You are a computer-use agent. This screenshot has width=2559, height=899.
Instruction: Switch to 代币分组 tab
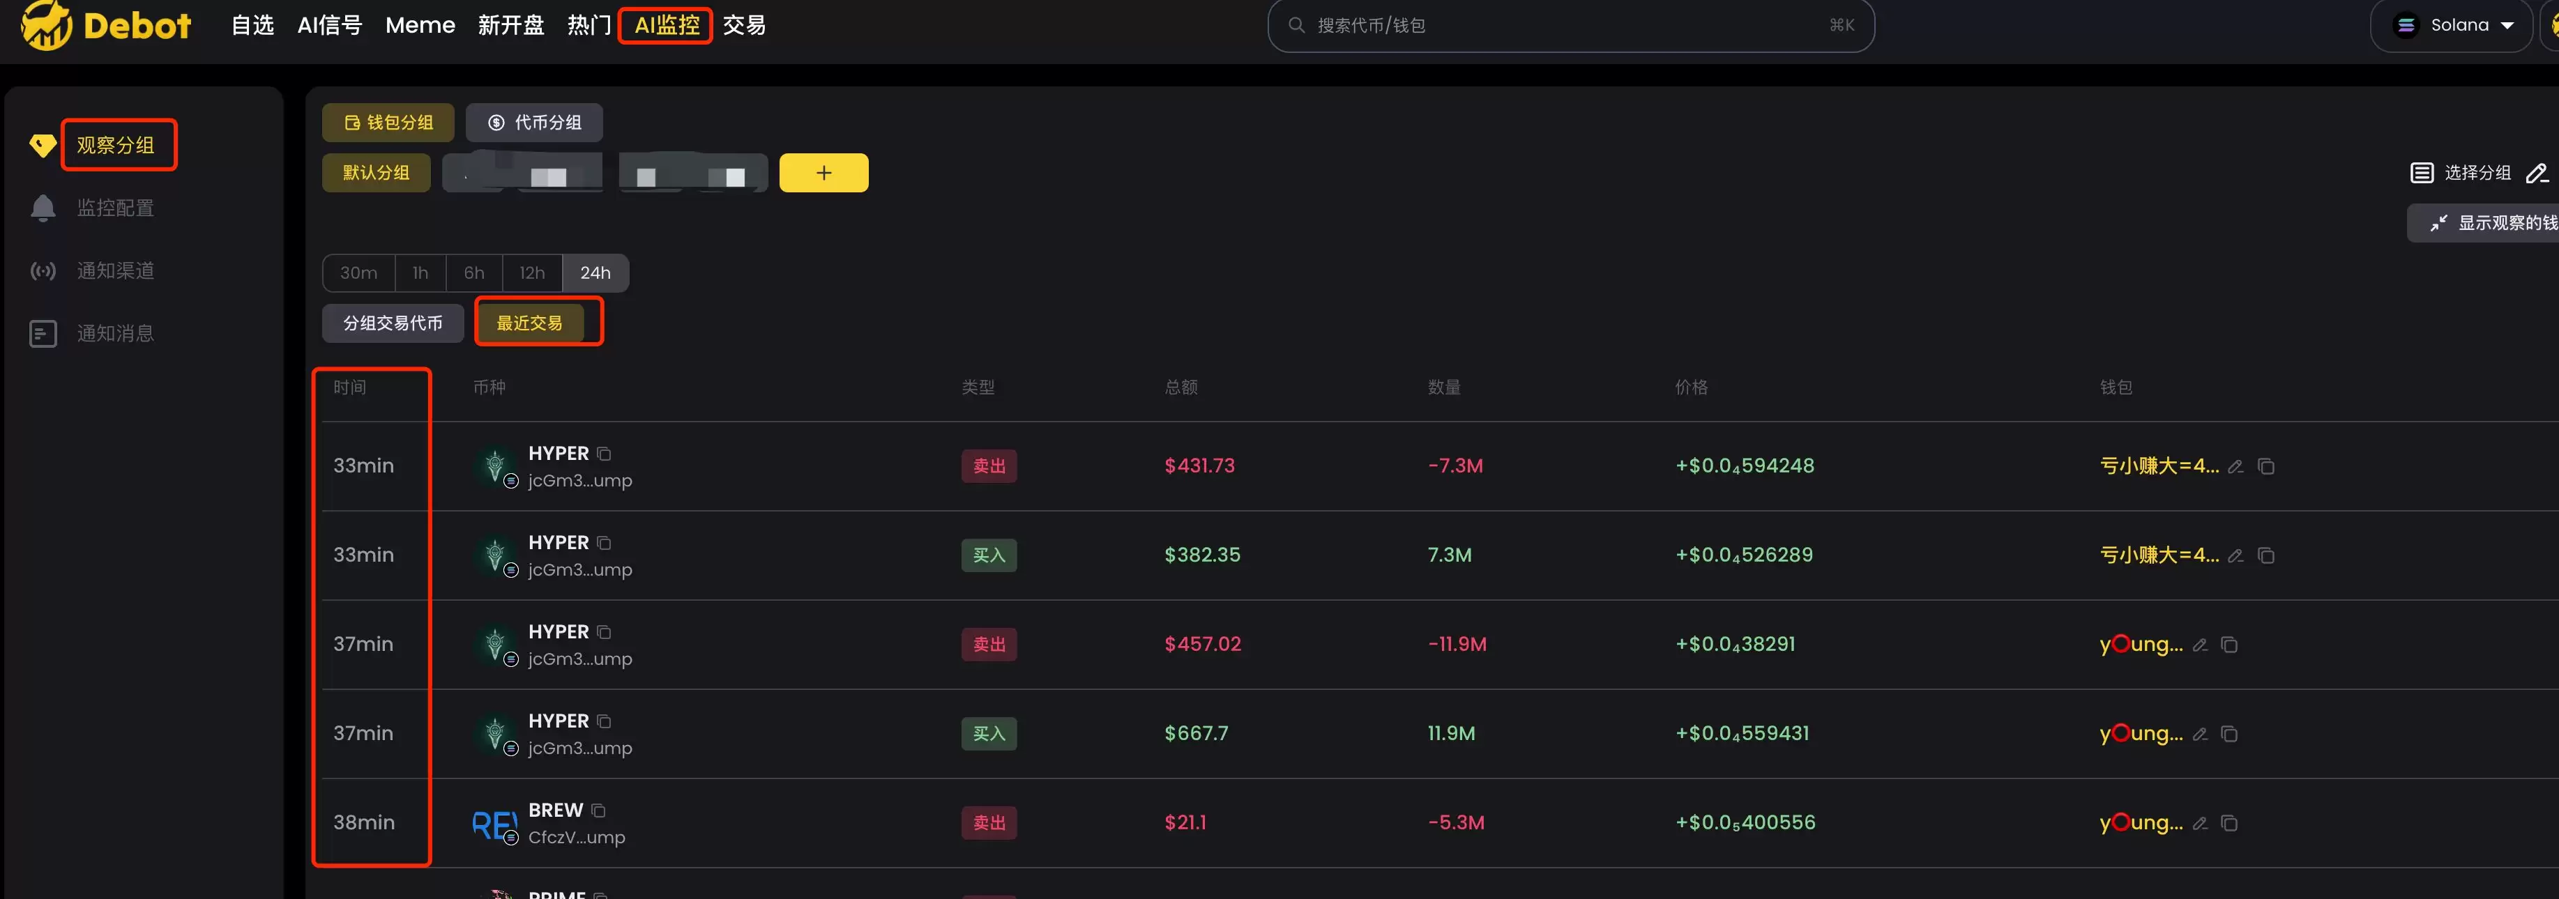click(534, 122)
